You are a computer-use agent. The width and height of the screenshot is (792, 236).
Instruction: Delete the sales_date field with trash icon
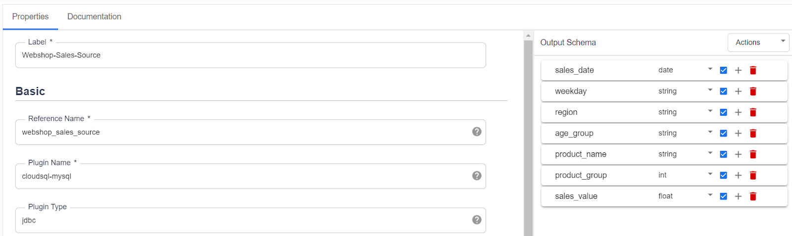pos(753,70)
